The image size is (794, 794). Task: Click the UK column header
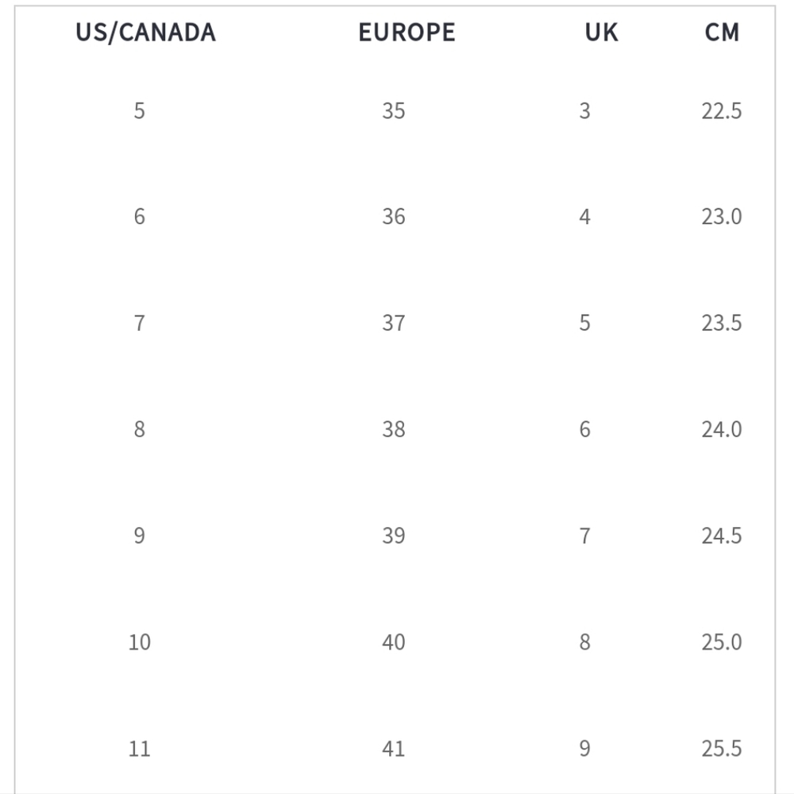click(601, 33)
